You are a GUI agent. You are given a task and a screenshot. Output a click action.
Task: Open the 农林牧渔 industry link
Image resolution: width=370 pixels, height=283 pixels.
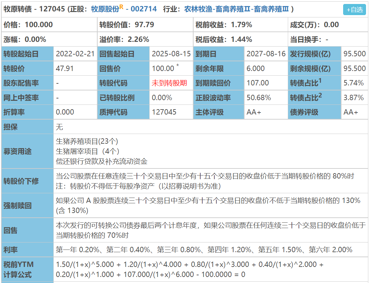(x=198, y=9)
